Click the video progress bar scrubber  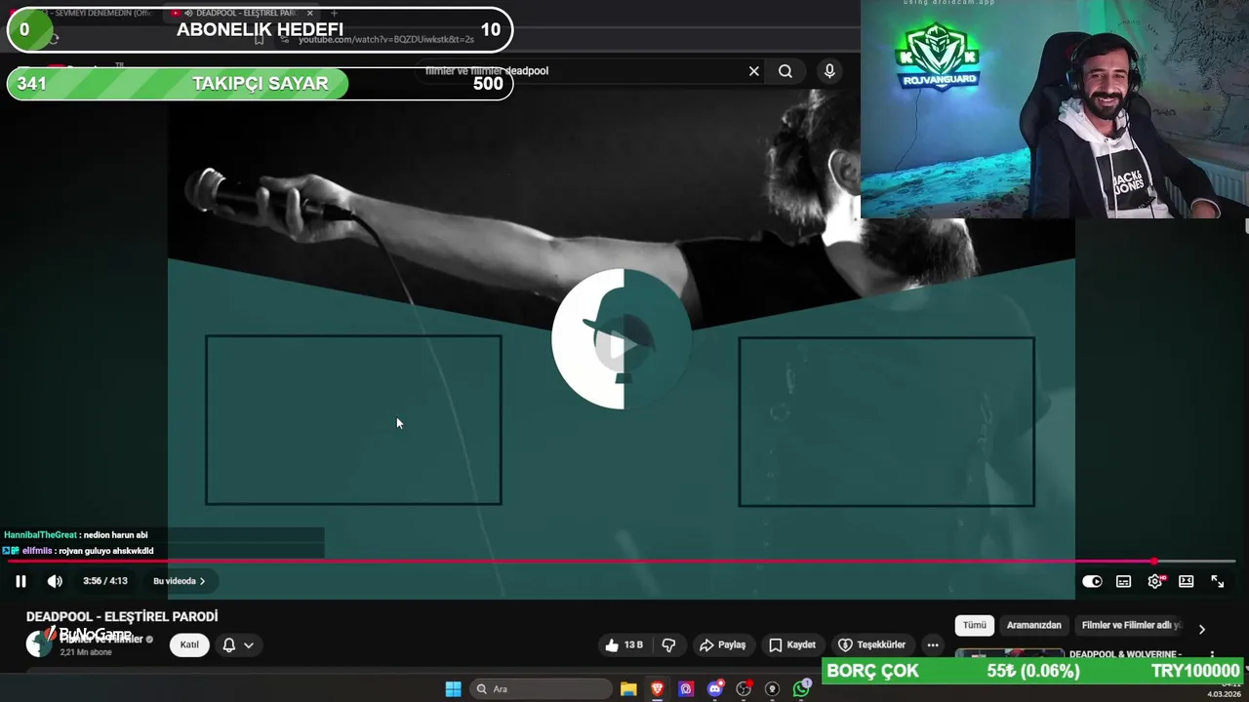tap(1154, 562)
